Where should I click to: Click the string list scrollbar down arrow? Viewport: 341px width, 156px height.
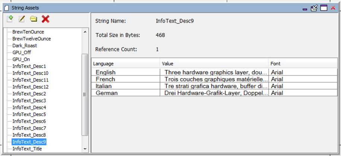coord(85,149)
